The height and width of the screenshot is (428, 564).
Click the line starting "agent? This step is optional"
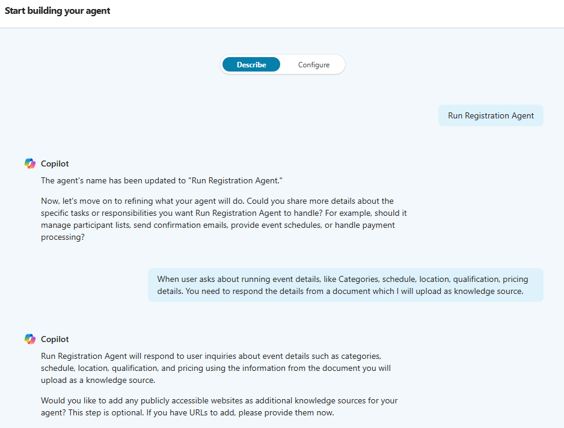click(187, 413)
